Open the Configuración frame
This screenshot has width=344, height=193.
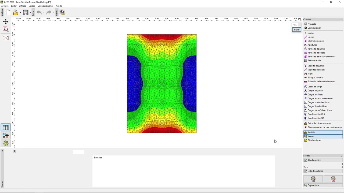coord(323,28)
